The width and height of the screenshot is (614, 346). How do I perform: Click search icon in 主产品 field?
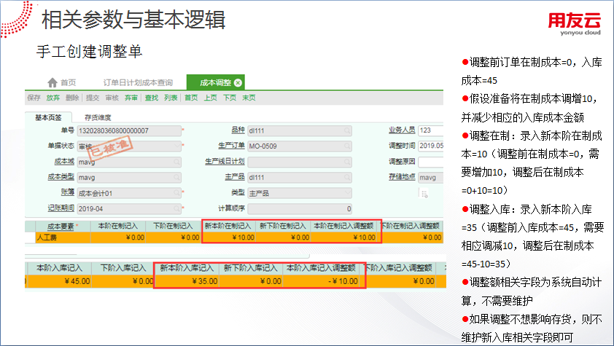(x=347, y=177)
